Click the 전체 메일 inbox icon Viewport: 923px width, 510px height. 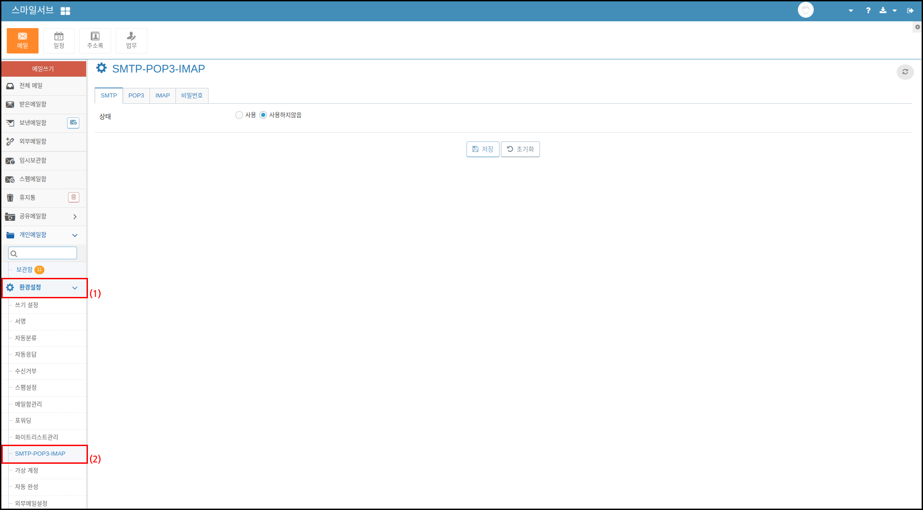pos(10,86)
